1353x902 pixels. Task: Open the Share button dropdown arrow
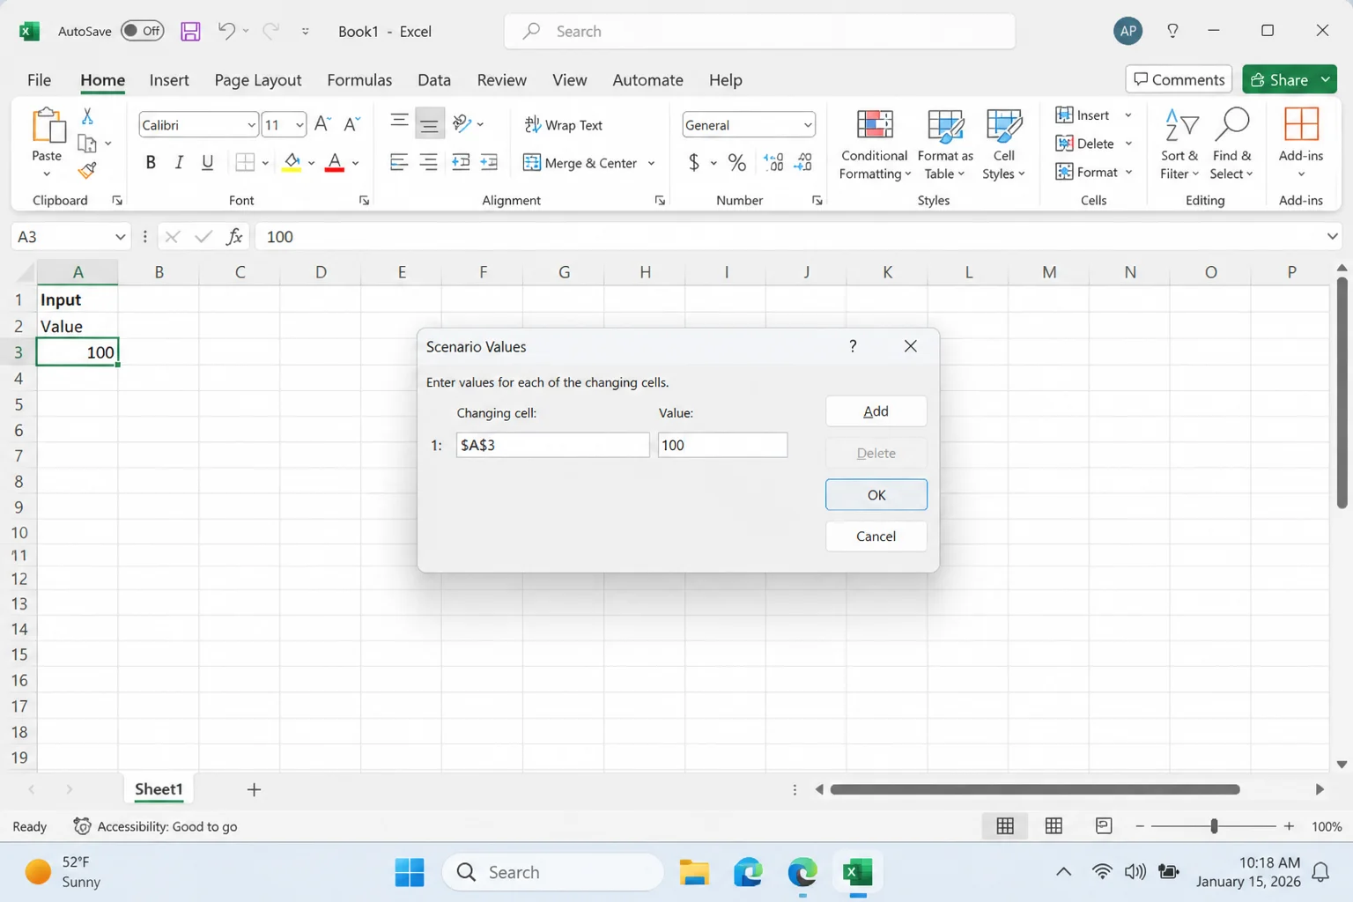click(x=1326, y=79)
